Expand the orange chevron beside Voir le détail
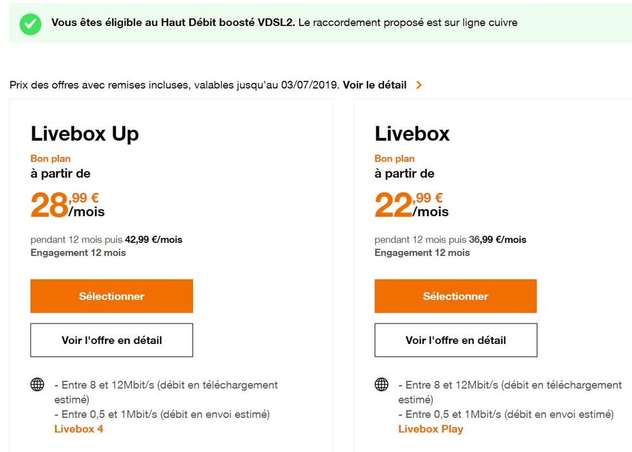The width and height of the screenshot is (632, 452). coord(419,85)
